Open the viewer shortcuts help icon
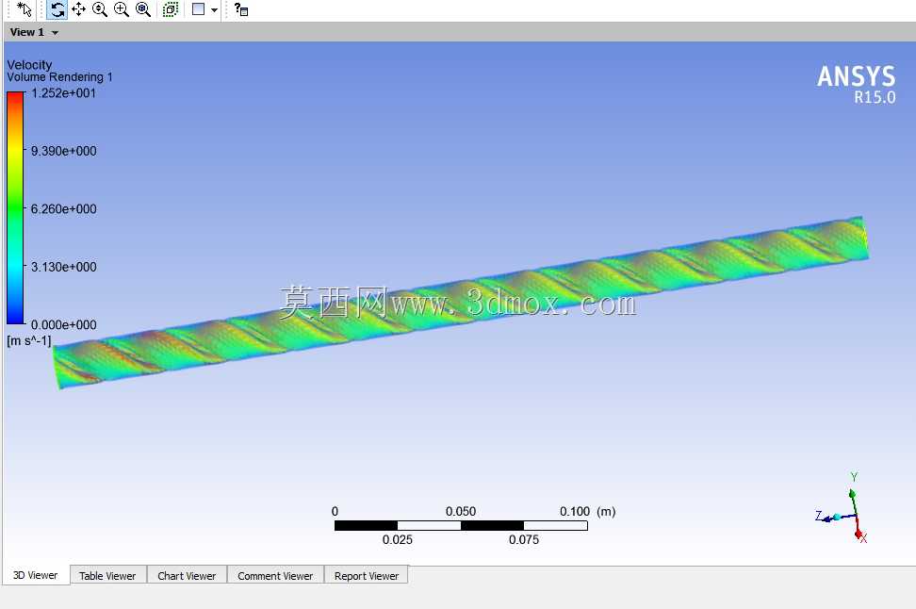The height and width of the screenshot is (609, 916). [240, 9]
